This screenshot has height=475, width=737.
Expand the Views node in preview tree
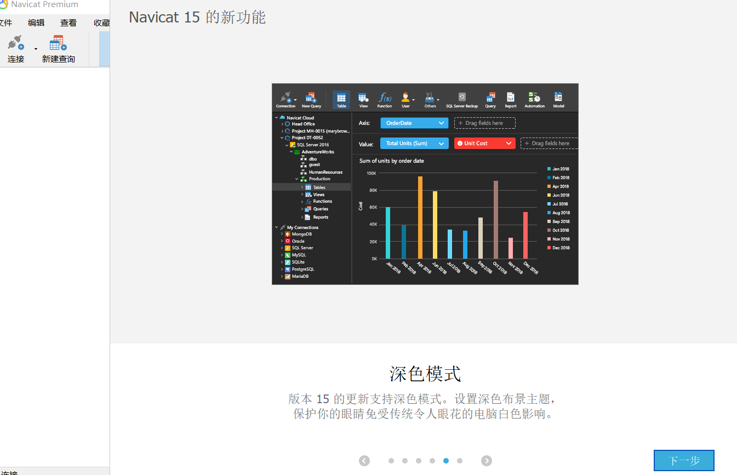(302, 194)
